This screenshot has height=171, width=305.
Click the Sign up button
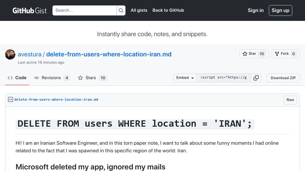click(x=280, y=10)
